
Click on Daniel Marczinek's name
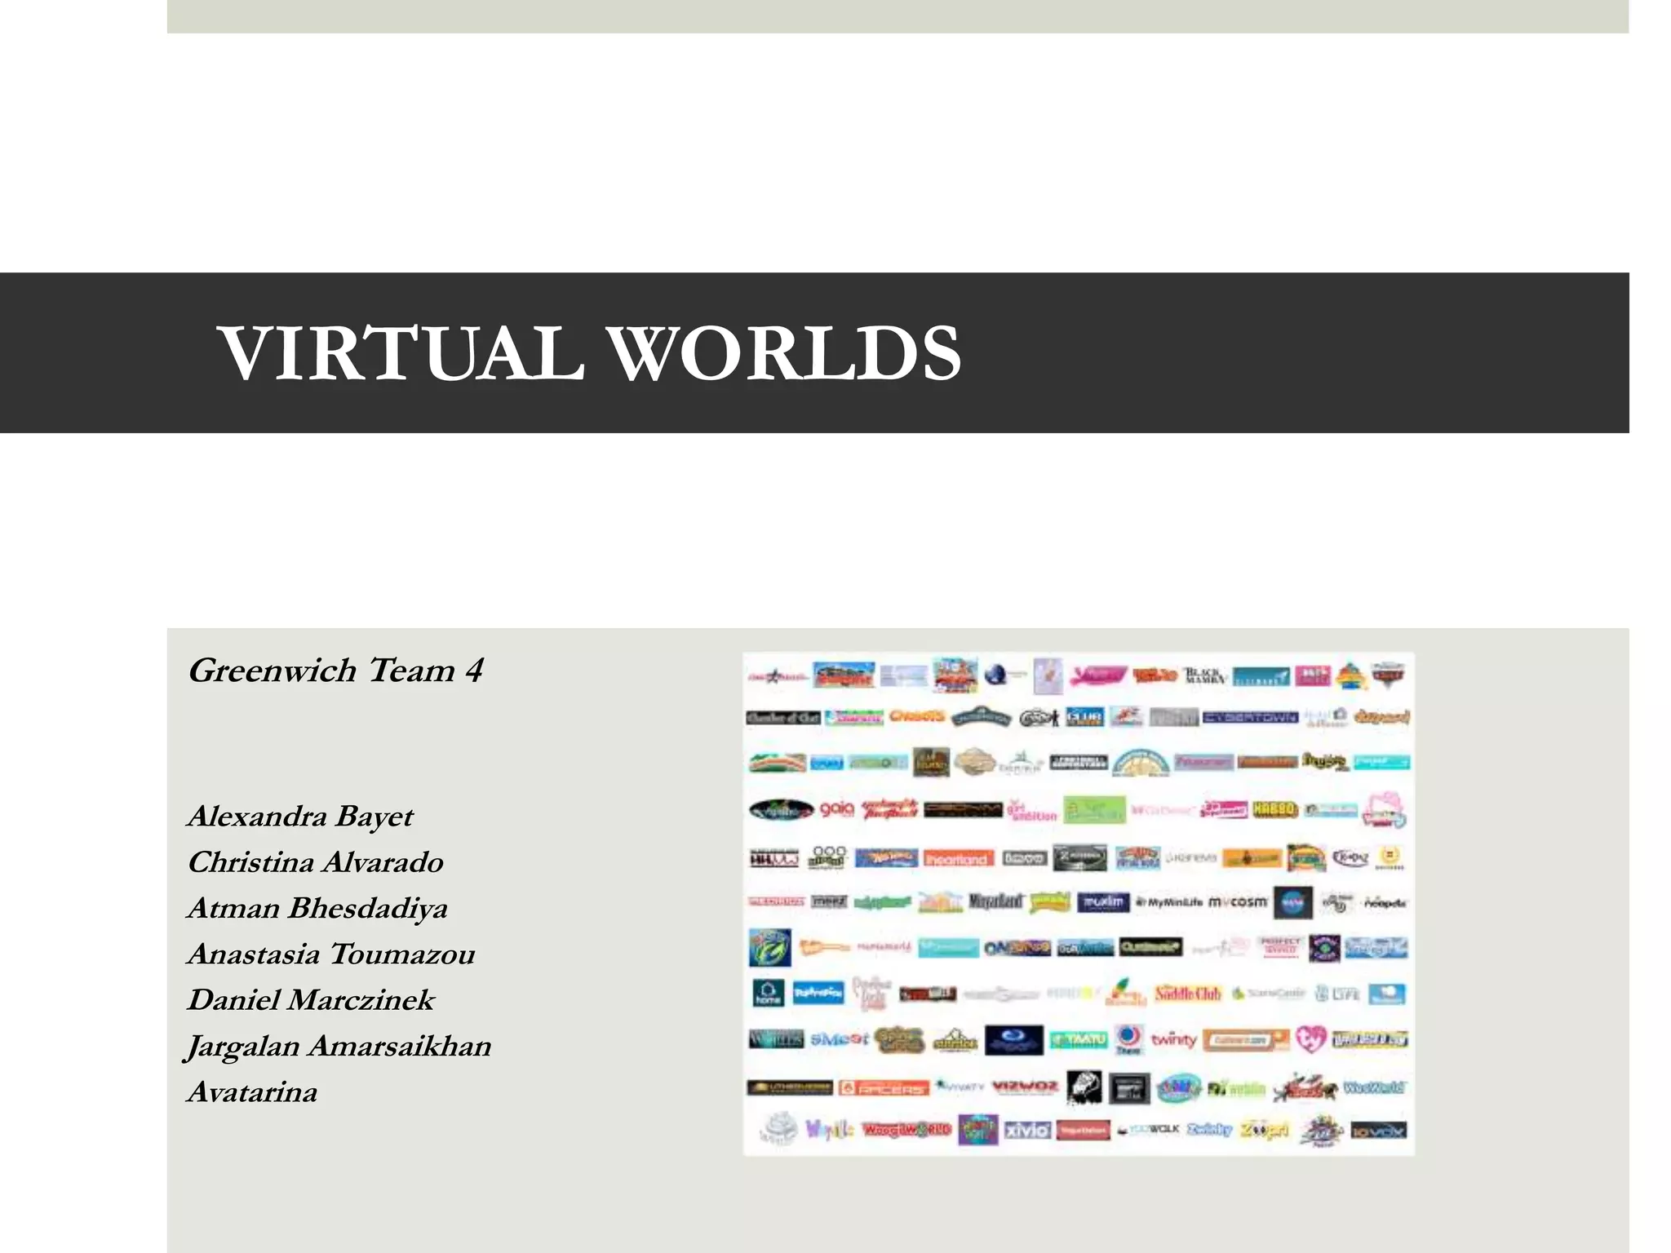click(311, 1000)
